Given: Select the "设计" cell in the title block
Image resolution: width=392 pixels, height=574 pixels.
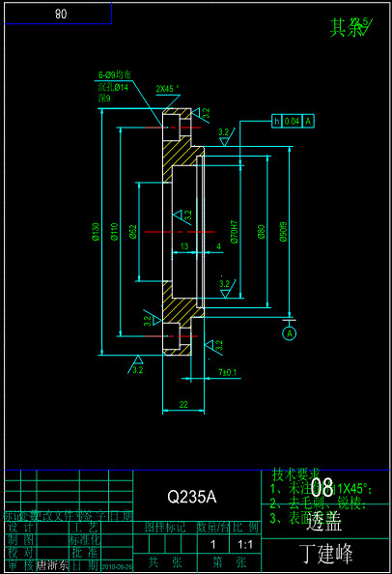Looking at the screenshot, I should coord(20,528).
